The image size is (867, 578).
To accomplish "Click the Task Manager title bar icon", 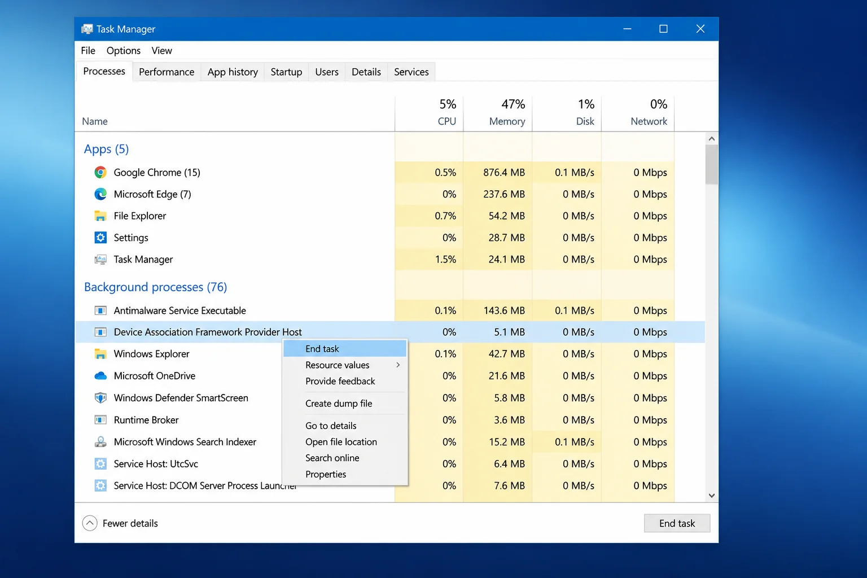I will tap(87, 29).
